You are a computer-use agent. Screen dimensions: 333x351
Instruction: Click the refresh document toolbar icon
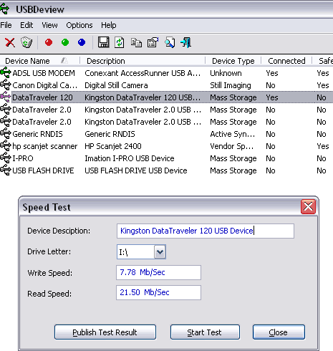coord(120,42)
